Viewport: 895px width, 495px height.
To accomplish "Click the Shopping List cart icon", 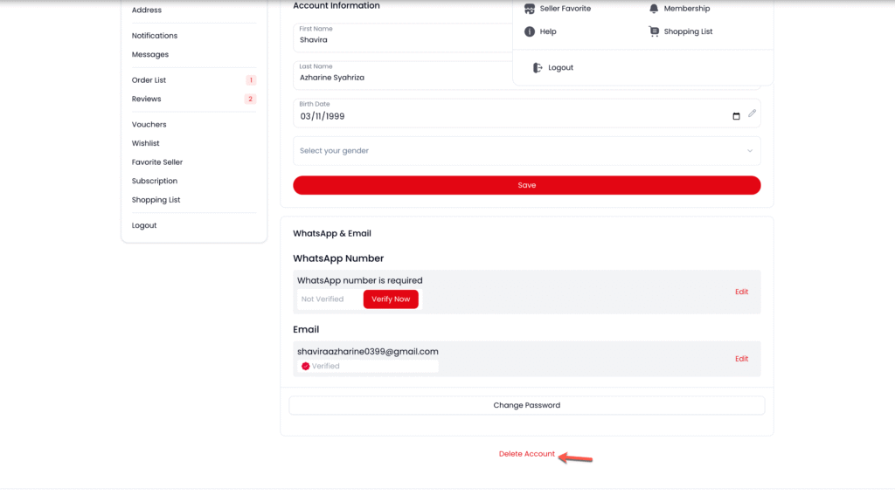I will [654, 31].
